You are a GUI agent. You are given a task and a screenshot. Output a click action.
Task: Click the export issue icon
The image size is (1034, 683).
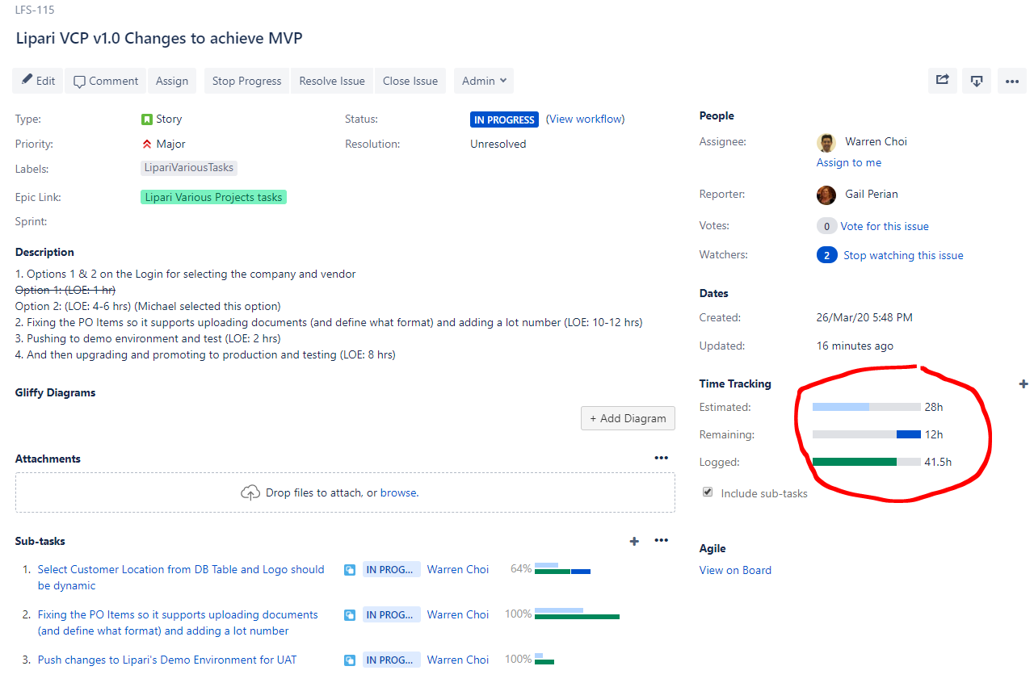977,81
